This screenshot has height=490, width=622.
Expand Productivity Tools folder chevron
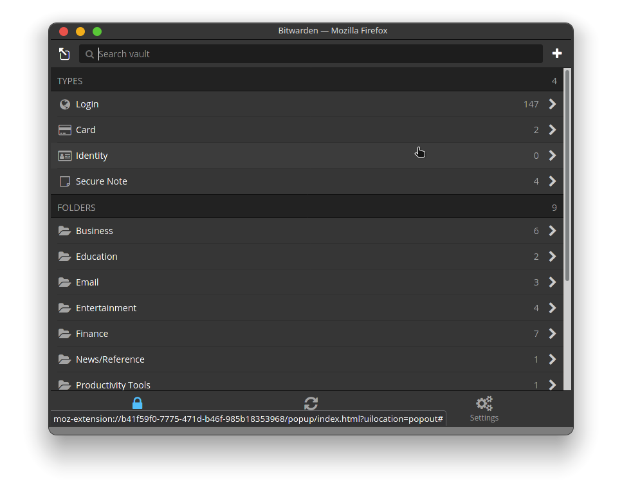(553, 385)
